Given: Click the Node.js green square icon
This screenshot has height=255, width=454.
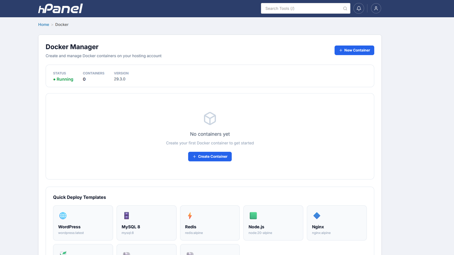Looking at the screenshot, I should [253, 216].
